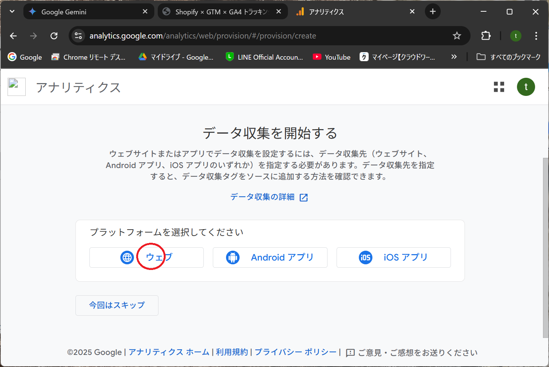This screenshot has height=367, width=549.
Task: Expand hidden bookmarks chevron
Action: coord(454,57)
